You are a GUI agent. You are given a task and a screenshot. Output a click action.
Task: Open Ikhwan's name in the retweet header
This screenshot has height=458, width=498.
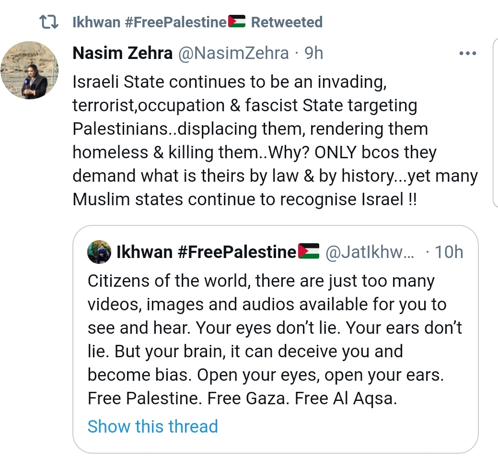pos(149,22)
